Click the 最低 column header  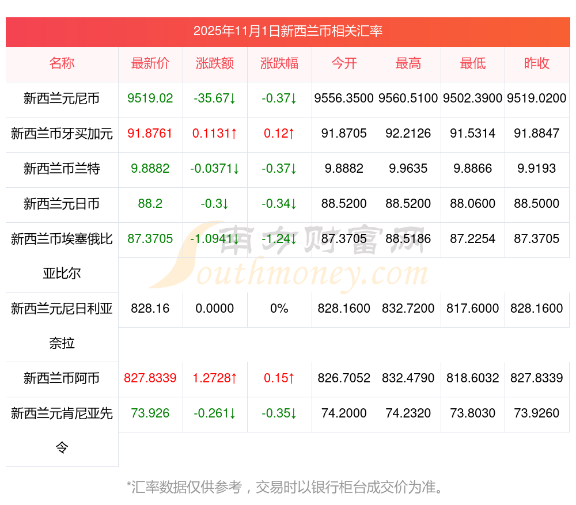click(473, 63)
